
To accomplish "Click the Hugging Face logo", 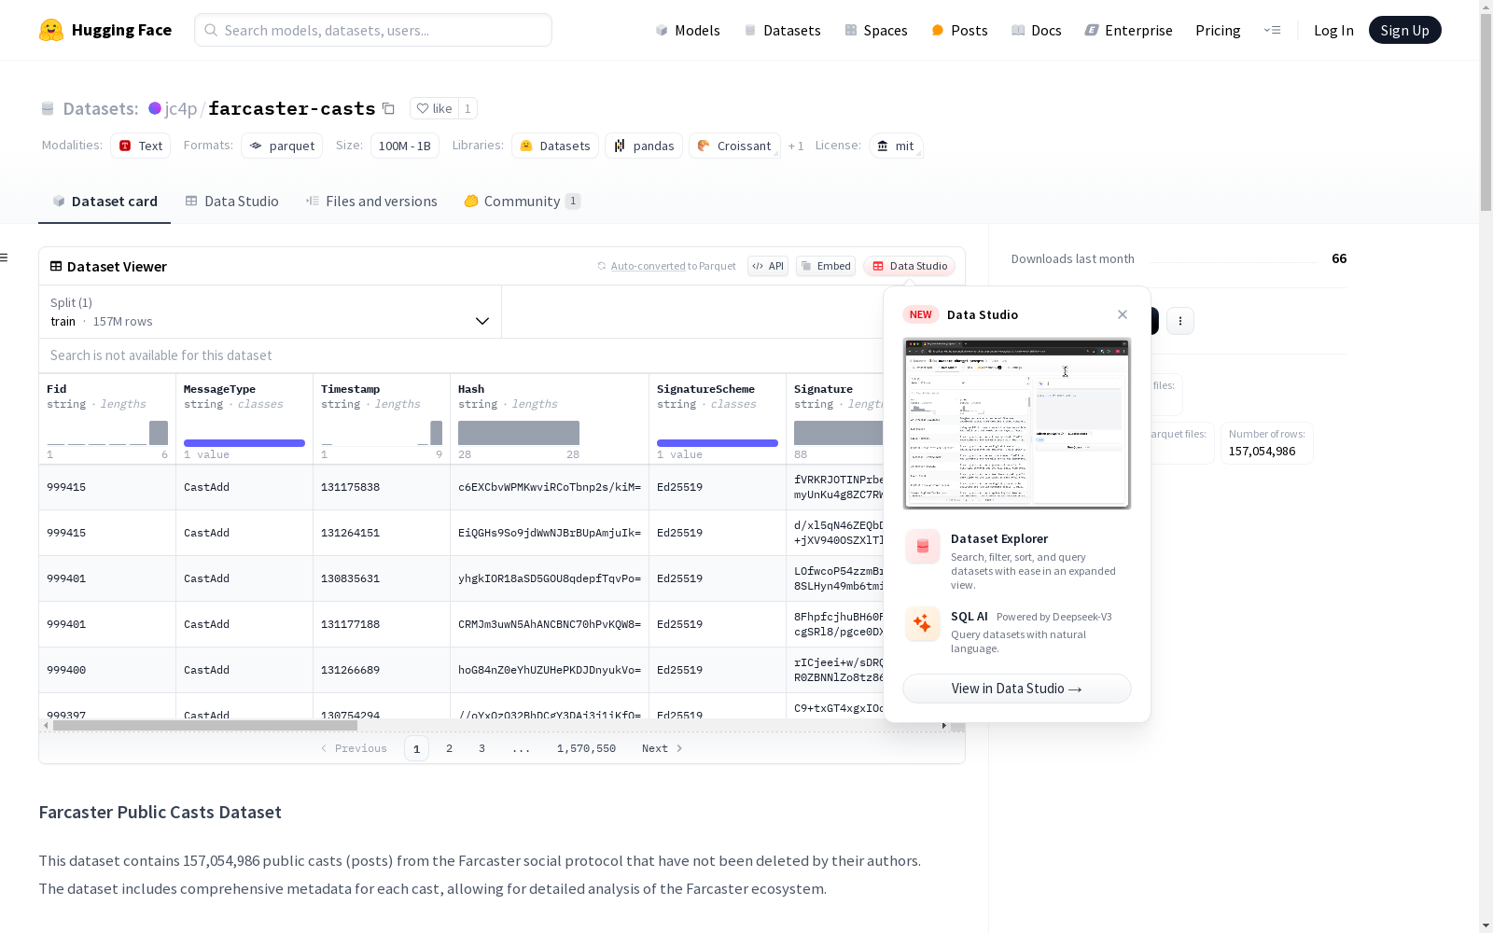I will [x=105, y=30].
